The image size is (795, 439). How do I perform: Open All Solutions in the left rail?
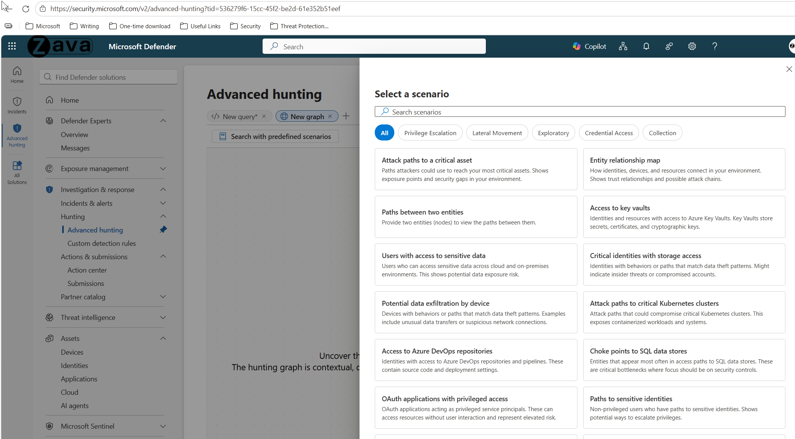(17, 173)
